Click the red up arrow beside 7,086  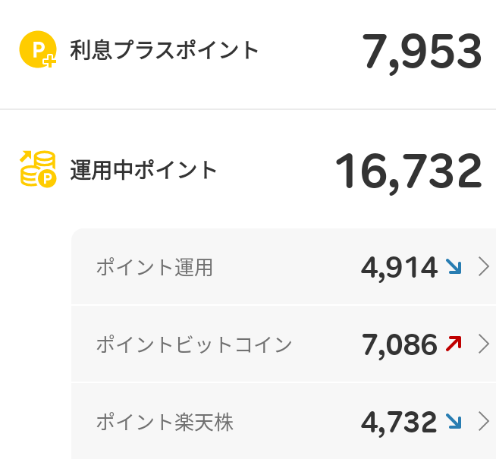pyautogui.click(x=454, y=344)
